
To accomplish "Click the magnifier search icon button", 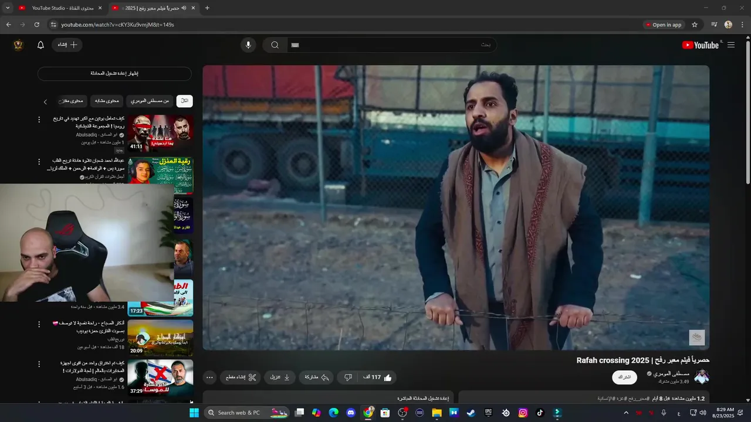I will point(275,45).
